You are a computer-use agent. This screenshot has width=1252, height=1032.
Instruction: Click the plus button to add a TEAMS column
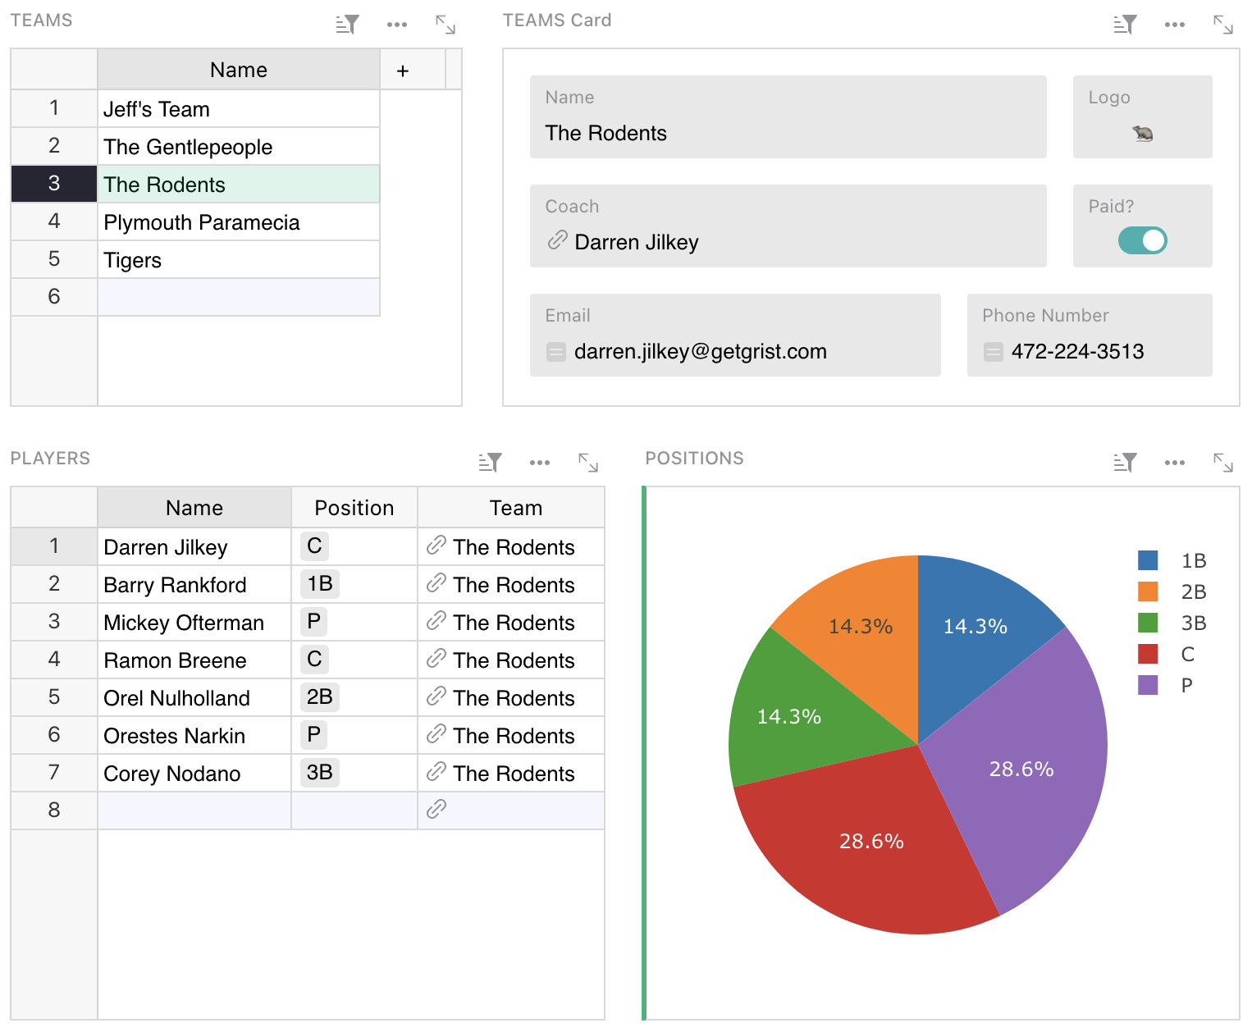pos(402,69)
